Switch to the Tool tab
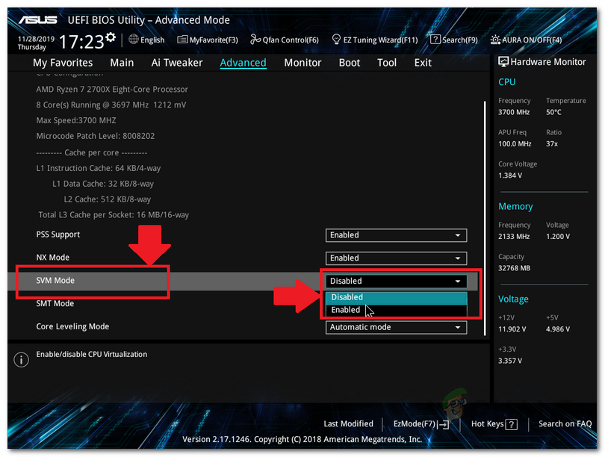Screen dimensions: 605x457 pyautogui.click(x=387, y=63)
